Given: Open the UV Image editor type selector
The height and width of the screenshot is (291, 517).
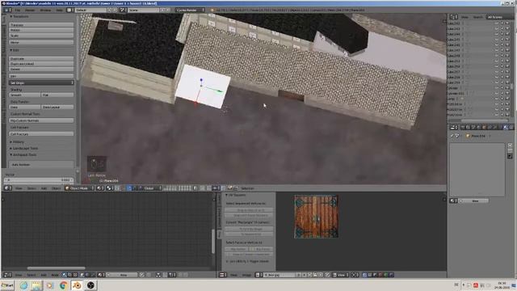Looking at the screenshot, I should [223, 275].
